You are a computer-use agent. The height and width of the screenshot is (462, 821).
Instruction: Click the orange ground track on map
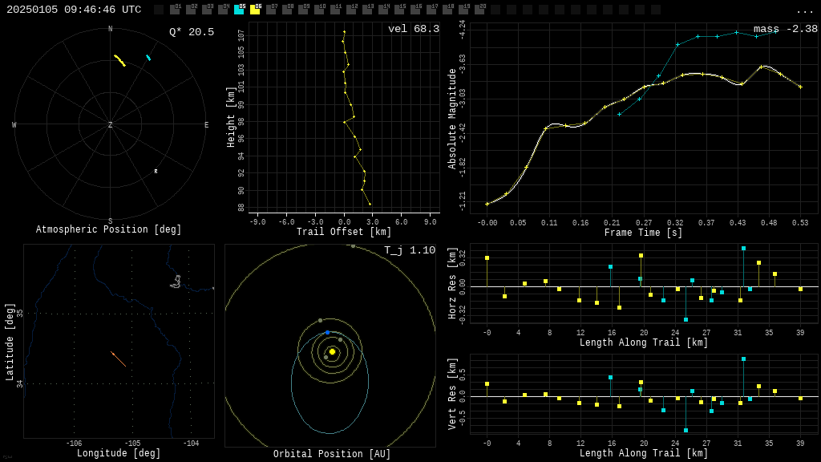(x=119, y=359)
